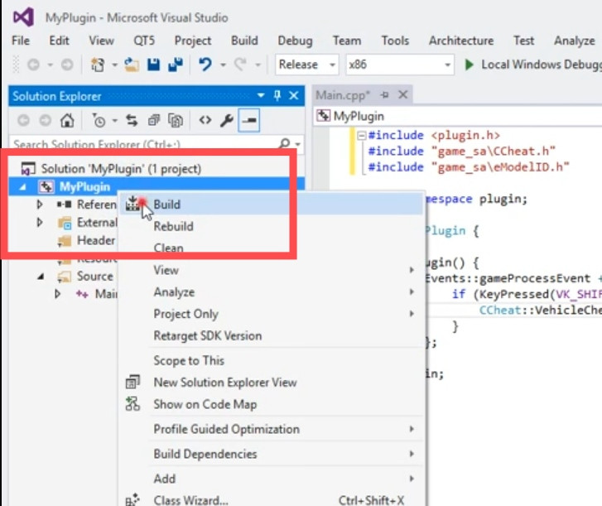Open Navigate Backward history dropdown arrow
The width and height of the screenshot is (602, 506).
(51, 65)
